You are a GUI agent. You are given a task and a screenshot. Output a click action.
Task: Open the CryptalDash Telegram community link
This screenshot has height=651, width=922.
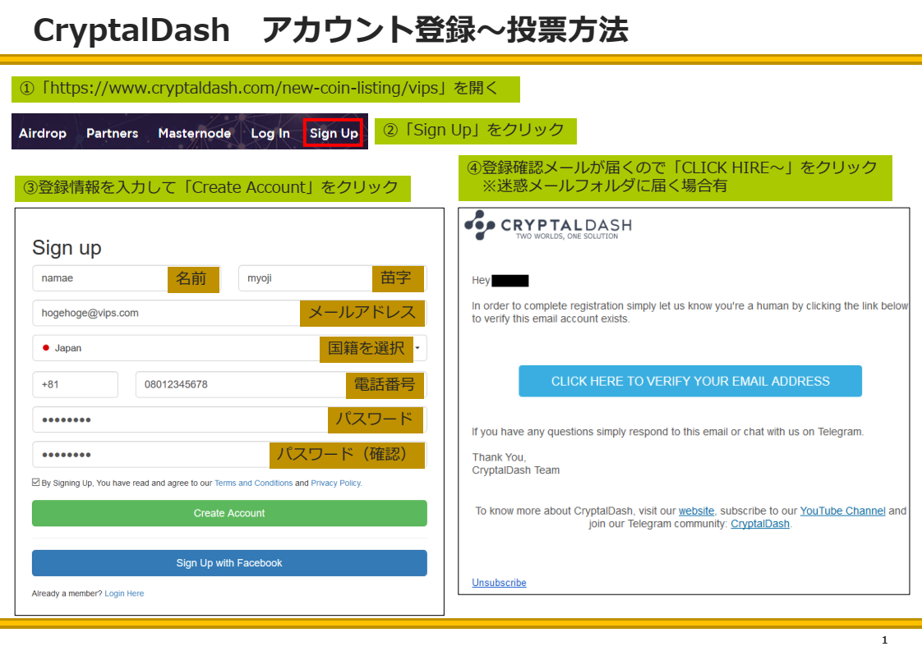(760, 524)
